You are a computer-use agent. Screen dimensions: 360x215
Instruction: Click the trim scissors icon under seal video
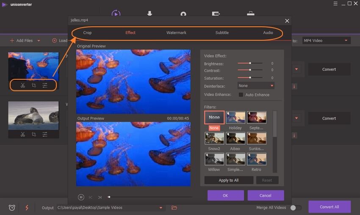[x=23, y=134]
